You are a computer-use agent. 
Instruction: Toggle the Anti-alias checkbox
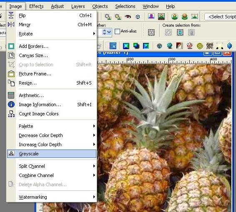(117, 31)
